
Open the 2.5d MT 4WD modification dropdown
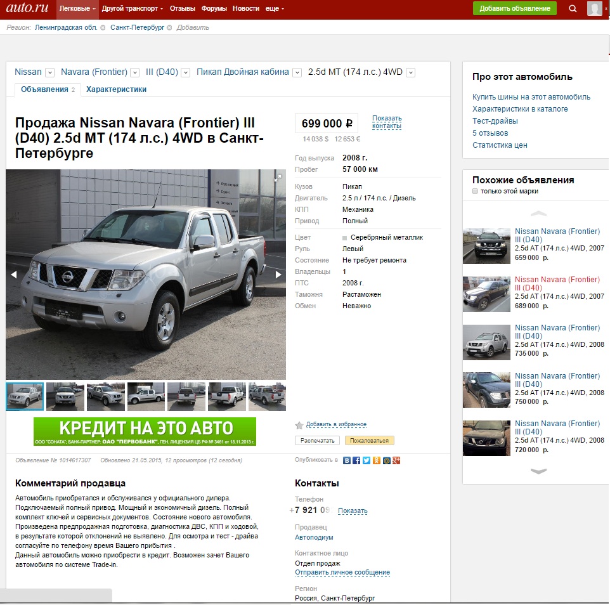[x=410, y=73]
